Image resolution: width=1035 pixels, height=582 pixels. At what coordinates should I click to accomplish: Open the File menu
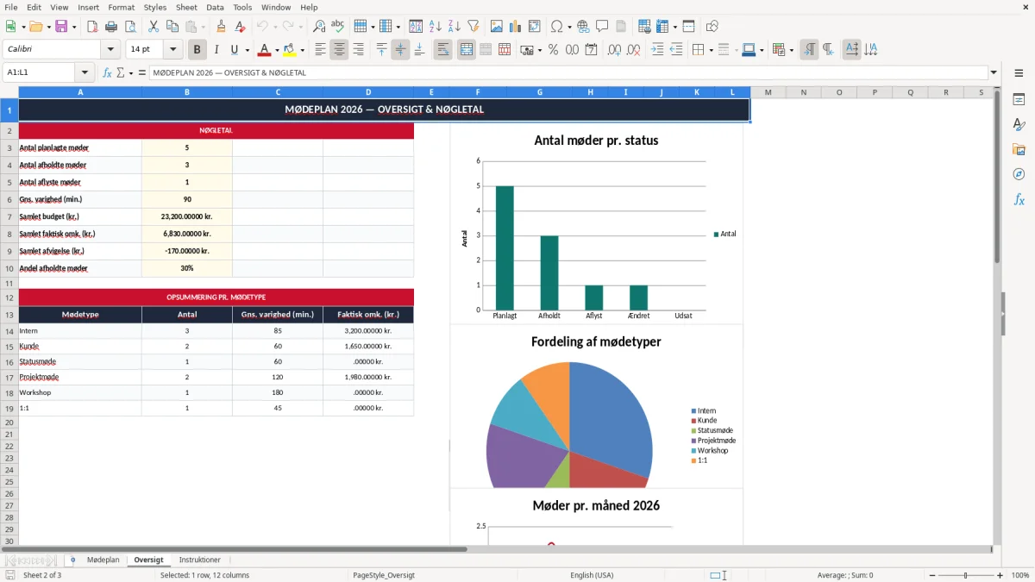coord(11,7)
